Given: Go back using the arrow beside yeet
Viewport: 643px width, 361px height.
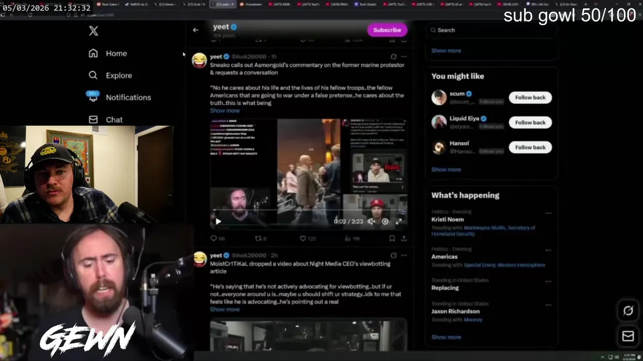Looking at the screenshot, I should (195, 30).
